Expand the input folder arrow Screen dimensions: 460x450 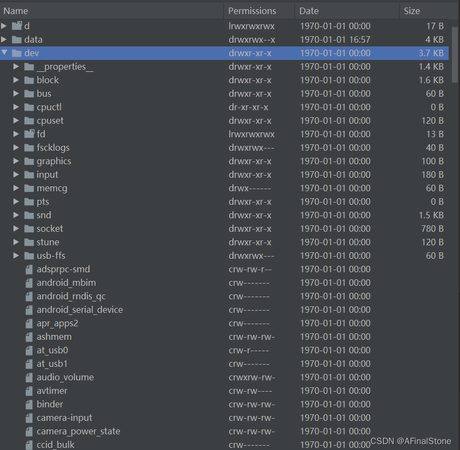click(x=16, y=174)
